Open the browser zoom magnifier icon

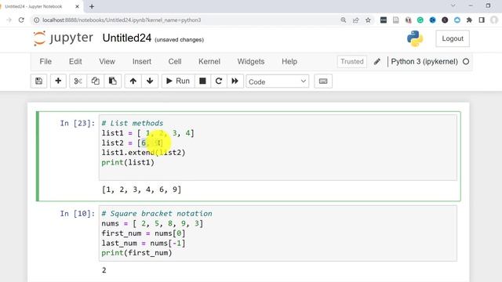[x=344, y=20]
